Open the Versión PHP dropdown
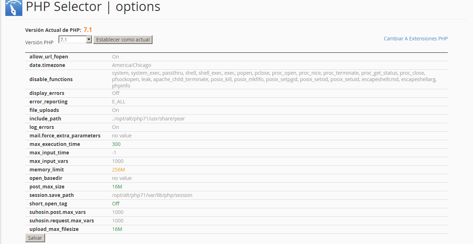This screenshot has height=244, width=473. [76, 40]
